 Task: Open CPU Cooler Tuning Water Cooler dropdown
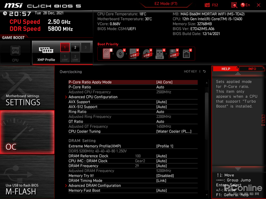pos(174,132)
